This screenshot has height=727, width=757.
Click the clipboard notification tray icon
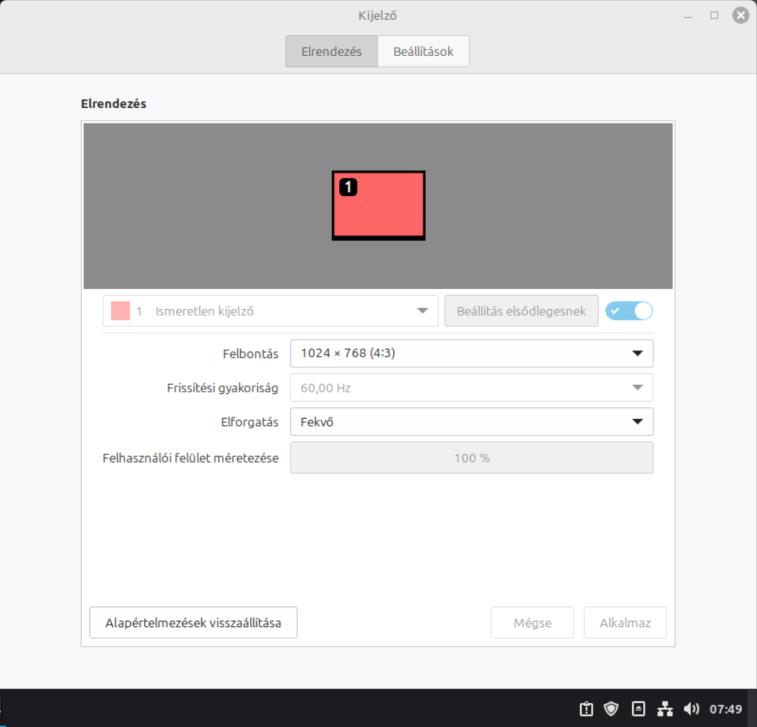[586, 709]
